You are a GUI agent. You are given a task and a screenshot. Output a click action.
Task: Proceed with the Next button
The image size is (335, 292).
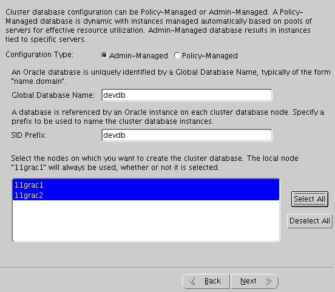coord(255,281)
